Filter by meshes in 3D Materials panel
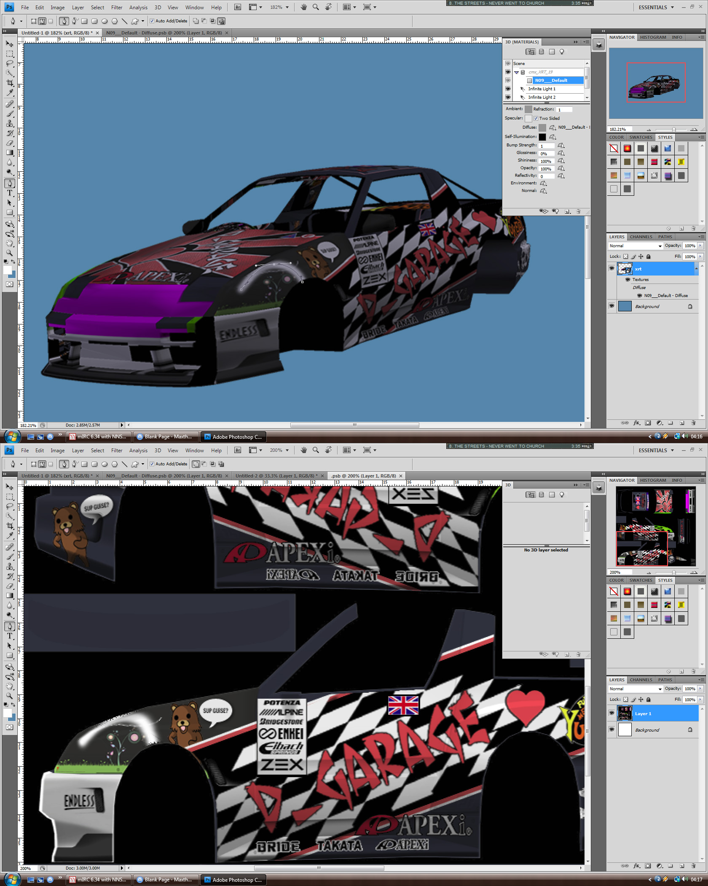The image size is (708, 886). pyautogui.click(x=542, y=52)
